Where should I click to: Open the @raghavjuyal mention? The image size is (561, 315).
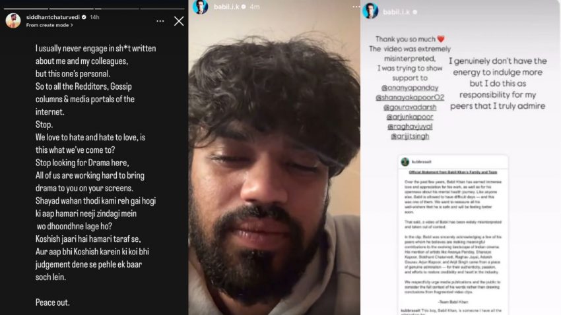(410, 127)
